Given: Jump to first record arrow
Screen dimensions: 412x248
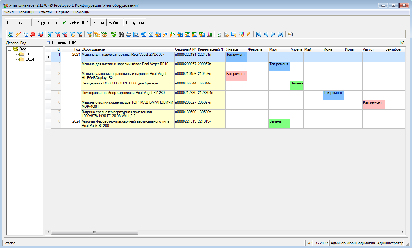Looking at the screenshot, I should point(258,34).
